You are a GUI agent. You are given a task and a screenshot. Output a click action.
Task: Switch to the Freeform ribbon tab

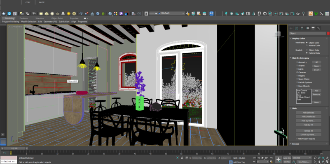pos(24,18)
